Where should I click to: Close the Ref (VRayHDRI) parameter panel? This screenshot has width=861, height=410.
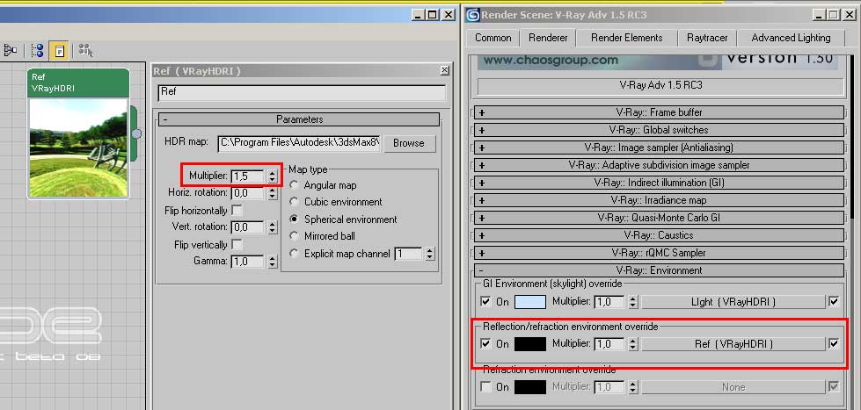[x=444, y=71]
